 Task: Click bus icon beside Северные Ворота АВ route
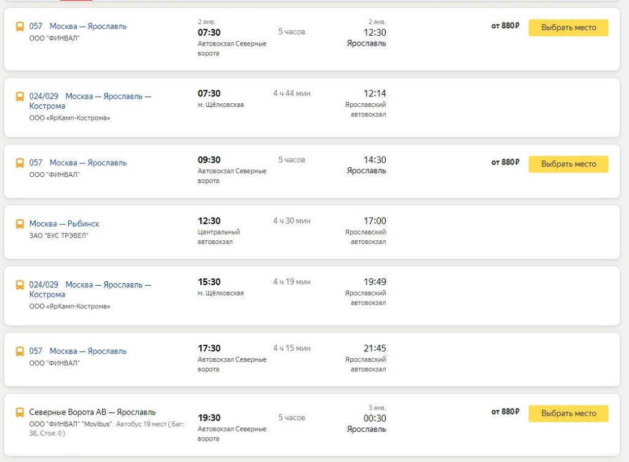tap(20, 413)
